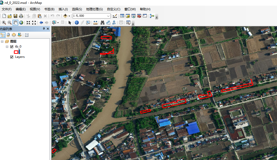Open the Find binoculars tool
The width and height of the screenshot is (277, 160).
pos(102,23)
